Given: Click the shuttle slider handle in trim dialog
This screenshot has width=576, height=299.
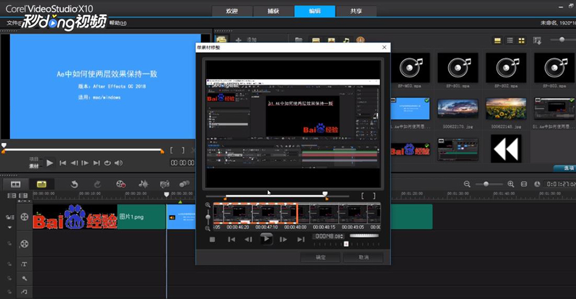Looking at the screenshot, I should tap(346, 244).
